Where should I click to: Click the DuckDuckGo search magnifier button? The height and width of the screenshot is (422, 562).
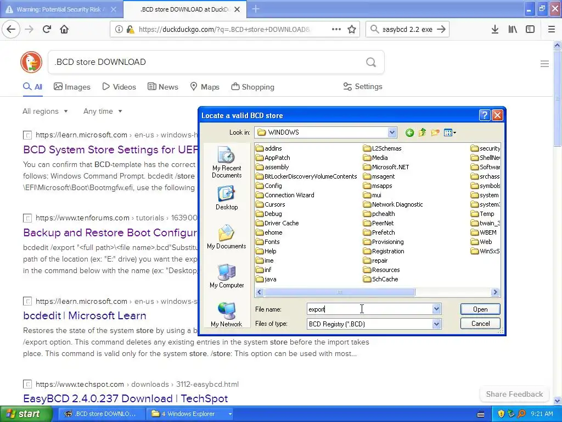click(371, 63)
